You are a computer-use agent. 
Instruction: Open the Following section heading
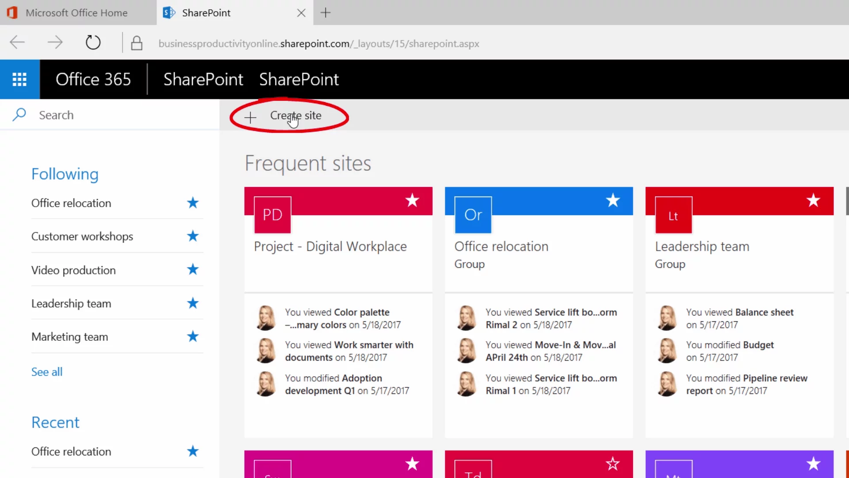tap(65, 174)
